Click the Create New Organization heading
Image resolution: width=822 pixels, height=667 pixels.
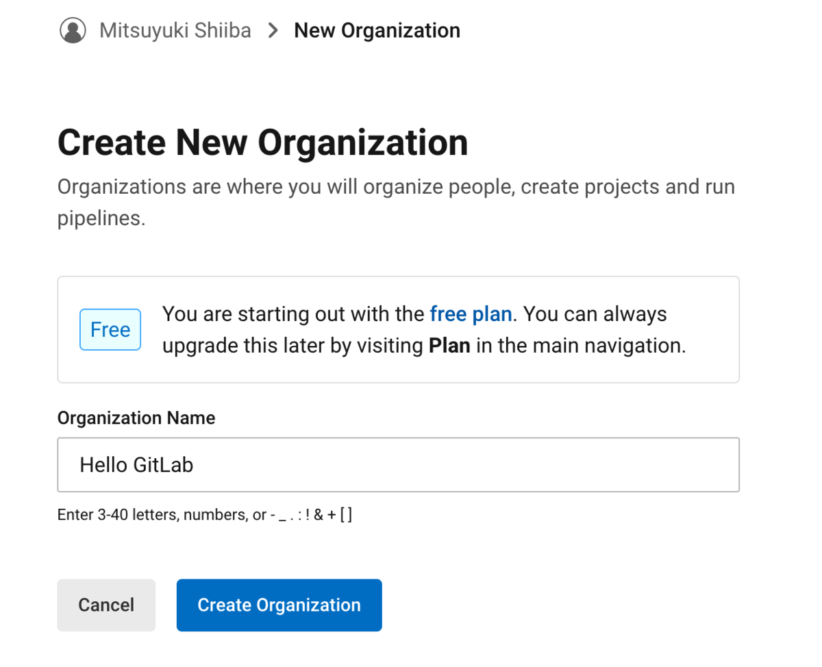pyautogui.click(x=262, y=142)
